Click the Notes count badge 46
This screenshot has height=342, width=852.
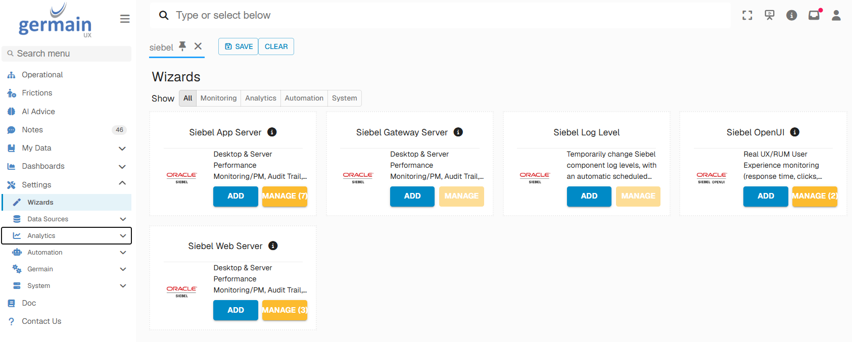(119, 130)
